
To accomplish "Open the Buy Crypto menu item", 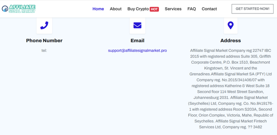I will click(138, 9).
